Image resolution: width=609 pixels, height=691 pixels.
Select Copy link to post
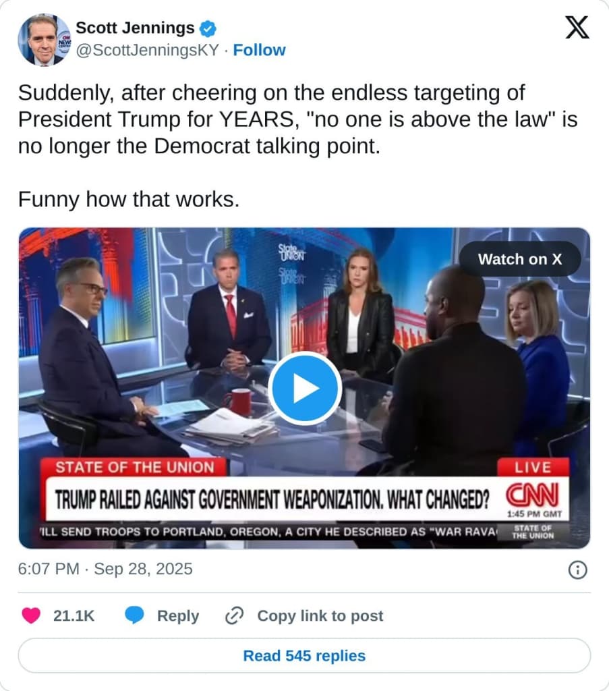point(320,615)
